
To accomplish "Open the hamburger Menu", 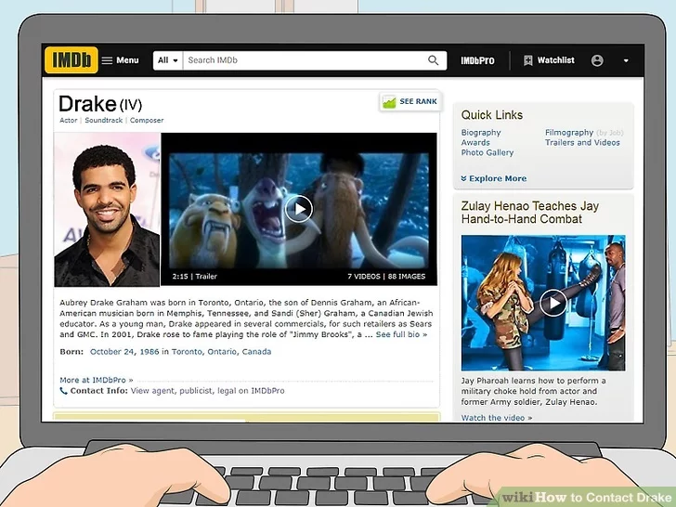I will pyautogui.click(x=121, y=60).
